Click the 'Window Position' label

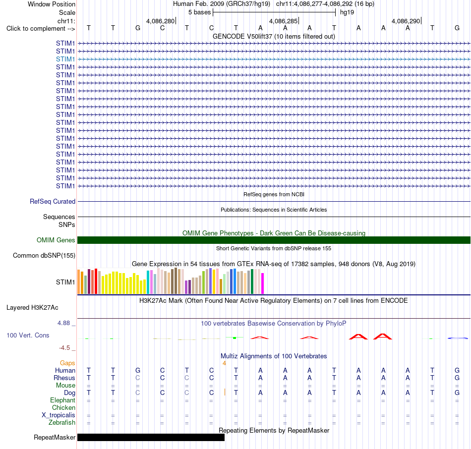[52, 4]
